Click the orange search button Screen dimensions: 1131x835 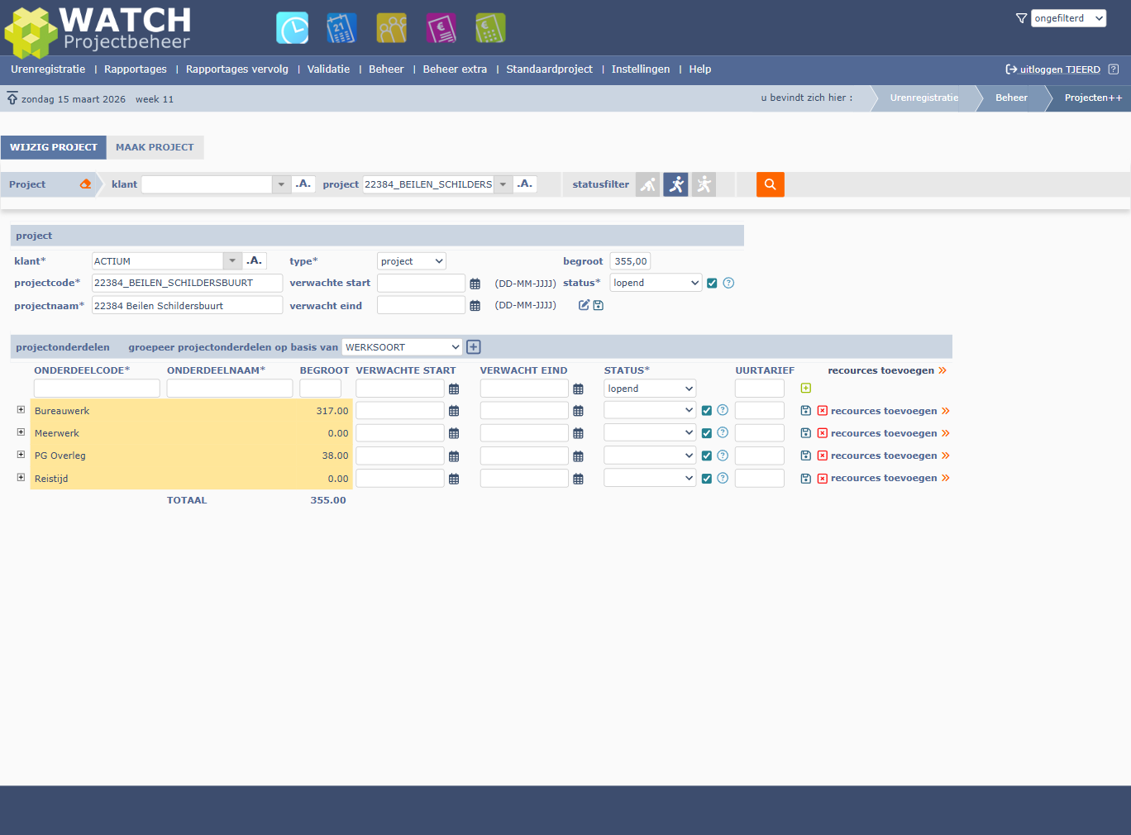(x=770, y=184)
